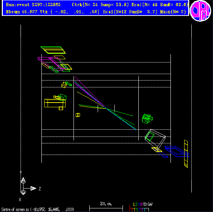Click the X axis arrowhead at the bottom

[23, 192]
